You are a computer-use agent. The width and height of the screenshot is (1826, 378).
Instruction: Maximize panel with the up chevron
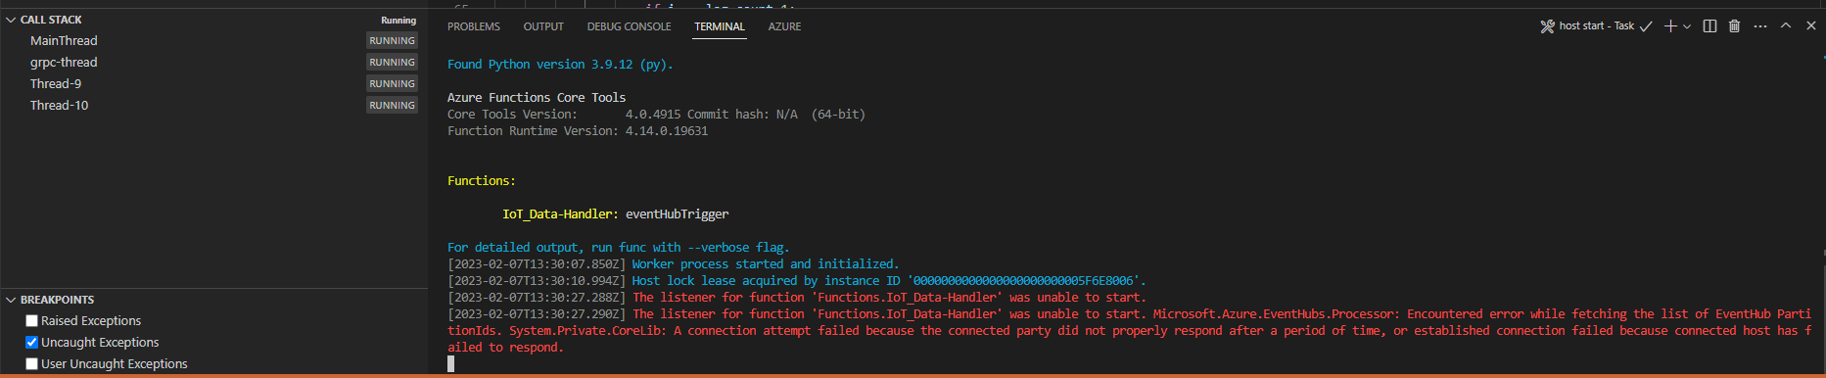1786,26
